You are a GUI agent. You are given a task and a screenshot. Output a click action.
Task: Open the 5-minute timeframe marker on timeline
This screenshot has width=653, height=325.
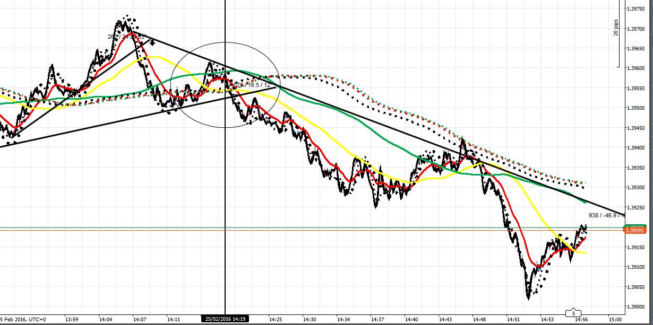(572, 313)
